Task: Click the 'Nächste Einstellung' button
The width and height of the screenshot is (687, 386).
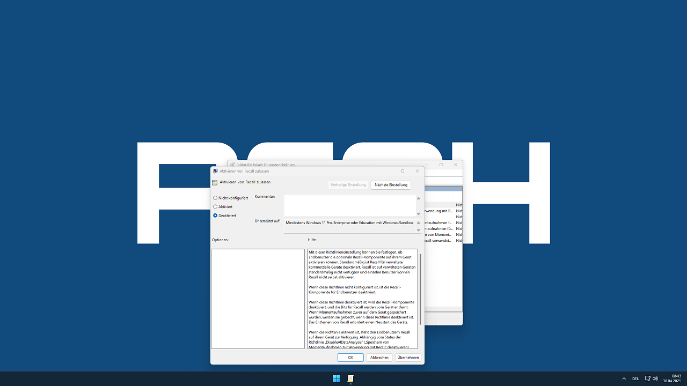Action: tap(391, 185)
